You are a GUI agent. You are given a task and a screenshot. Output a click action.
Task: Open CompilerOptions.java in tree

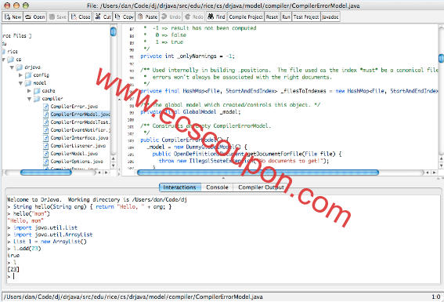coord(77,162)
